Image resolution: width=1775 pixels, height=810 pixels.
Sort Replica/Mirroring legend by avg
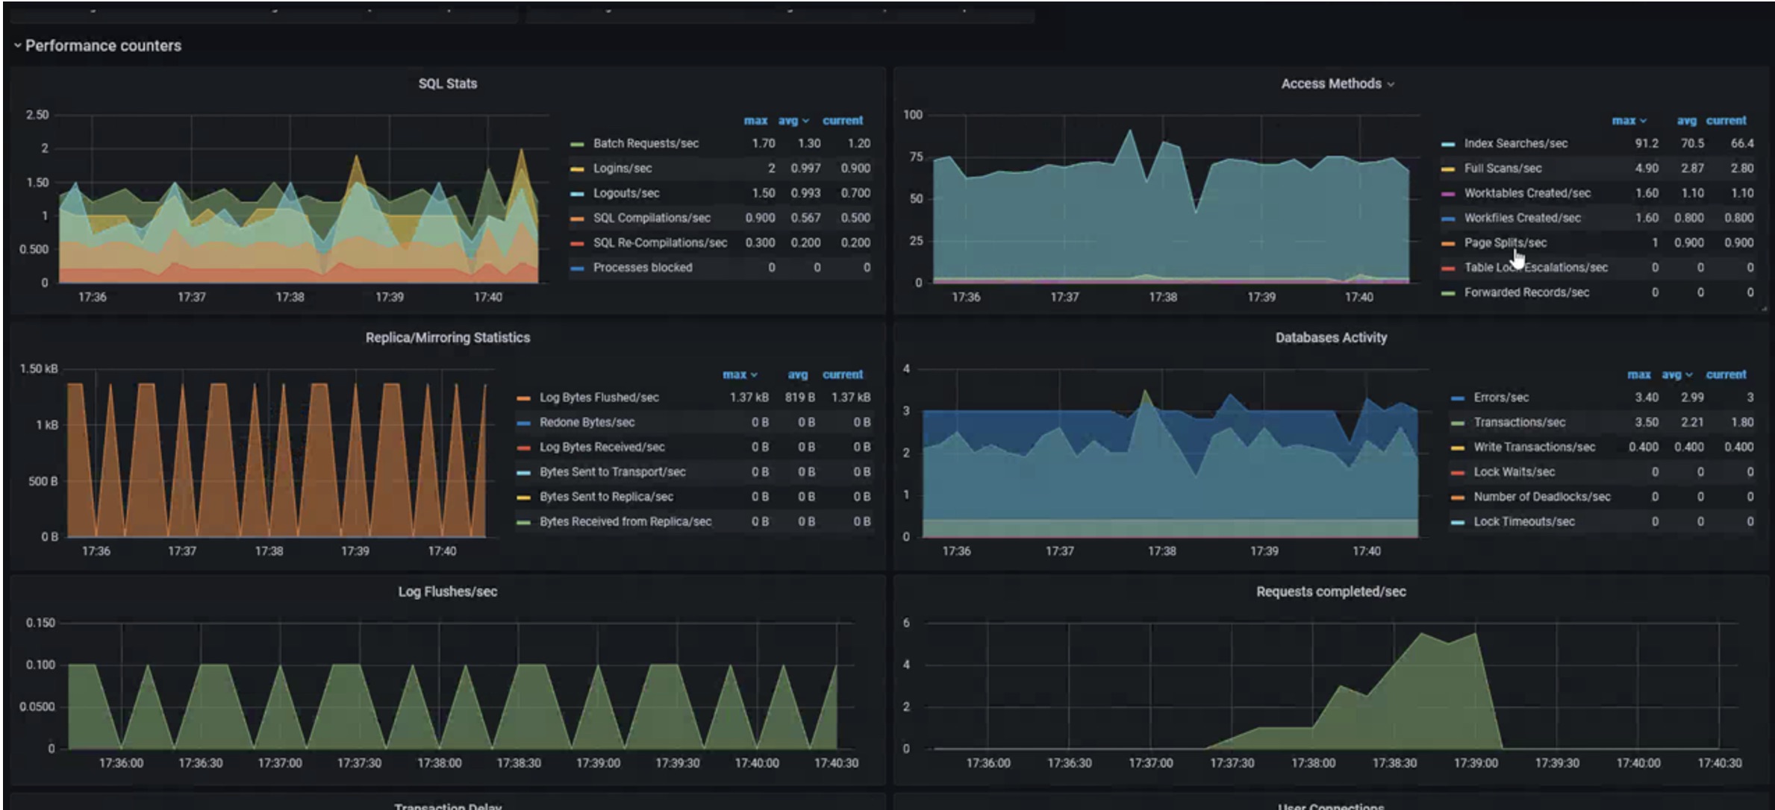(797, 374)
